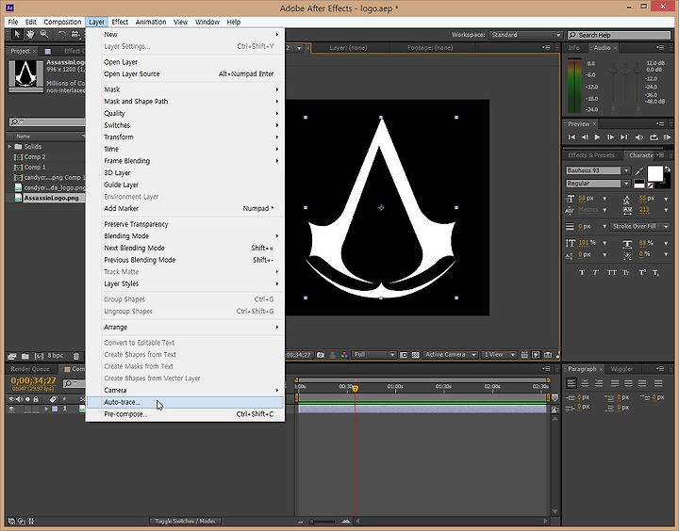Click the timeline current time indicator
Image resolution: width=679 pixels, height=531 pixels.
click(356, 388)
